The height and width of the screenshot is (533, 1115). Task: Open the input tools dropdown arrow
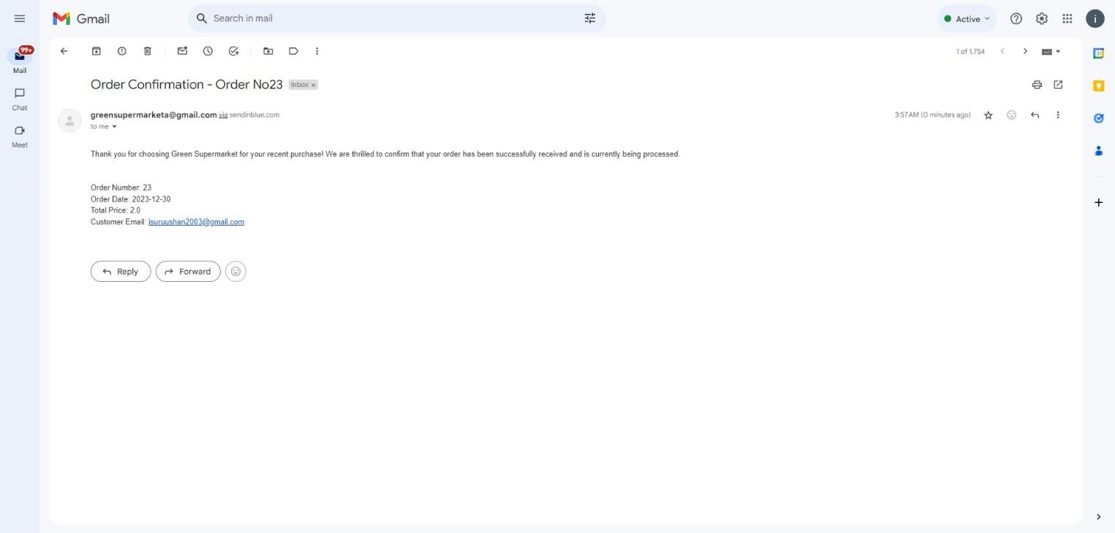[1058, 52]
